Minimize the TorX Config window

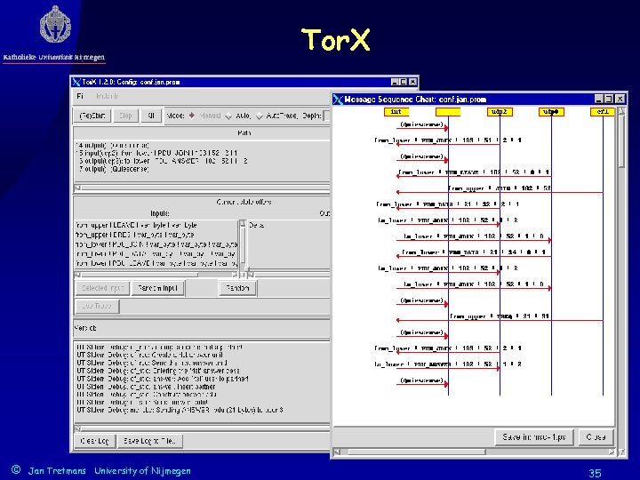coord(395,82)
